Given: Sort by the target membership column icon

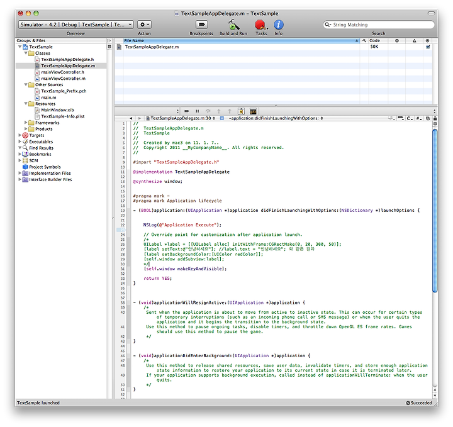Looking at the screenshot, I should tap(428, 41).
